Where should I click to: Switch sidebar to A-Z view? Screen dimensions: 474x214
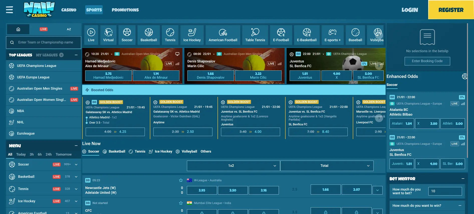tap(69, 29)
